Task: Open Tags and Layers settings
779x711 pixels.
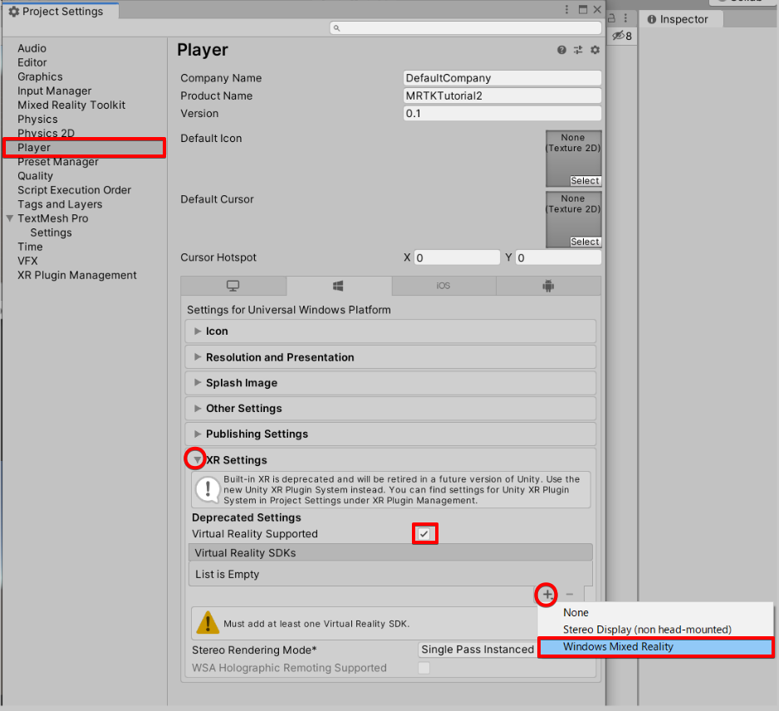Action: point(60,204)
